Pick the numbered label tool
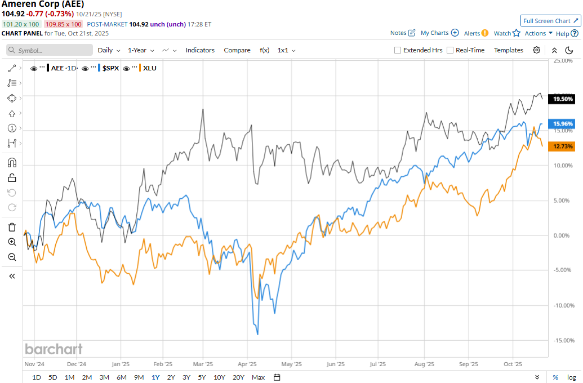 click(12, 128)
